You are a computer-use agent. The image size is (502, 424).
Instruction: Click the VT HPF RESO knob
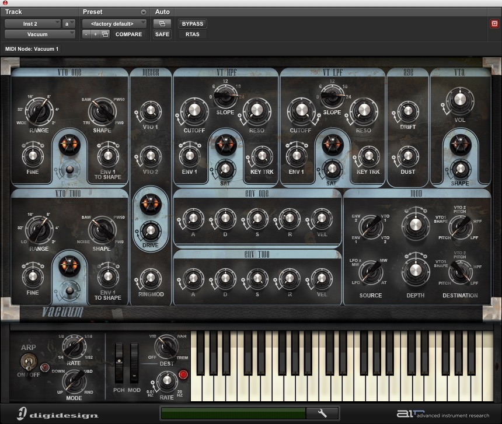256,111
